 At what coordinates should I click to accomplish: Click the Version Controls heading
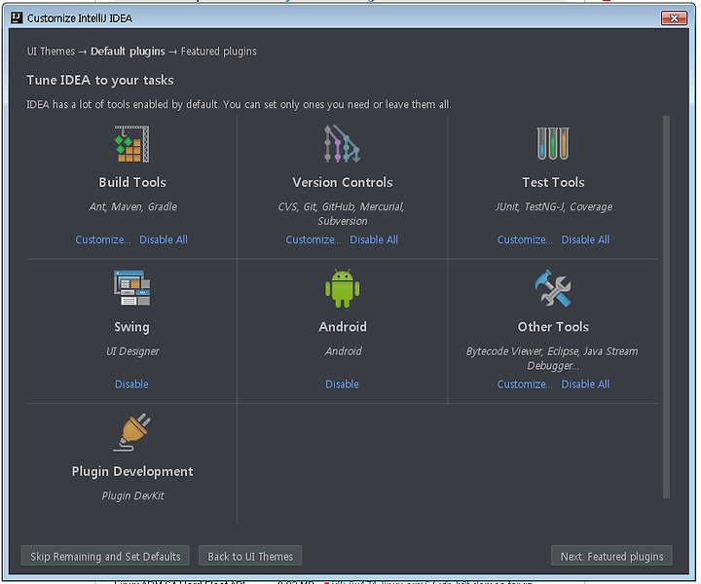point(343,182)
